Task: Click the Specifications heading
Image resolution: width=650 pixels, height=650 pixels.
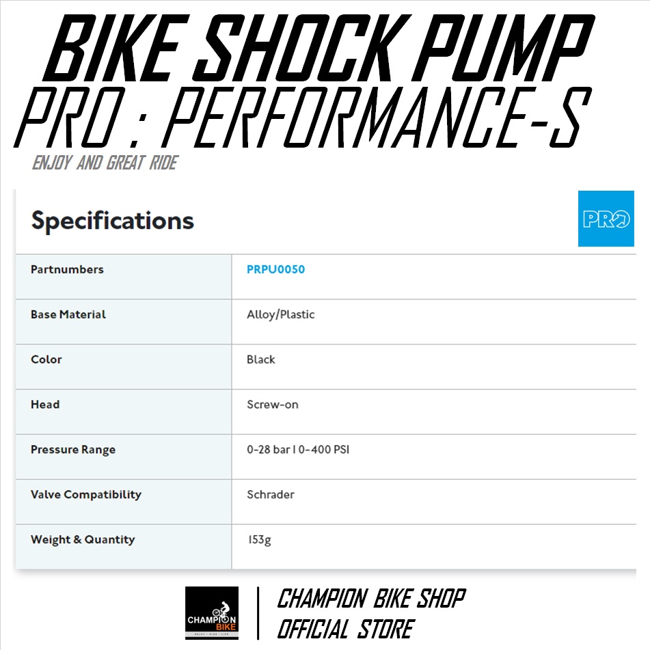Action: 113,221
